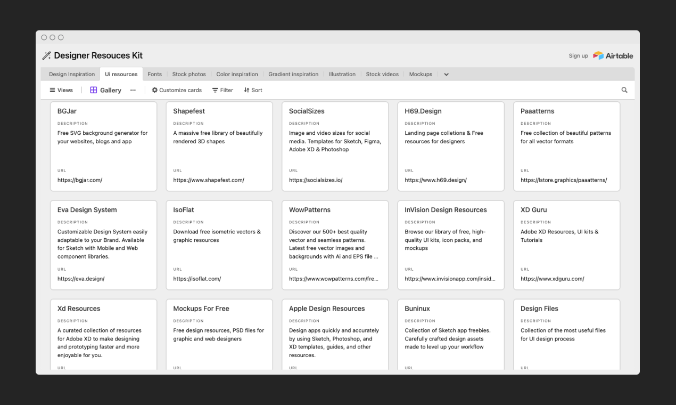Click 'Download free isometric vectors' description

tap(217, 236)
